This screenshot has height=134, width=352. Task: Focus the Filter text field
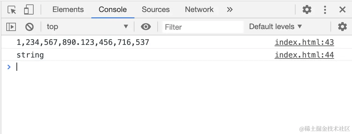(x=202, y=27)
